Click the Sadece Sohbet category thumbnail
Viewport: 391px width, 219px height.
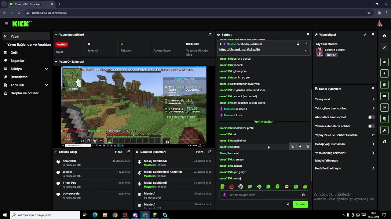coord(320,52)
